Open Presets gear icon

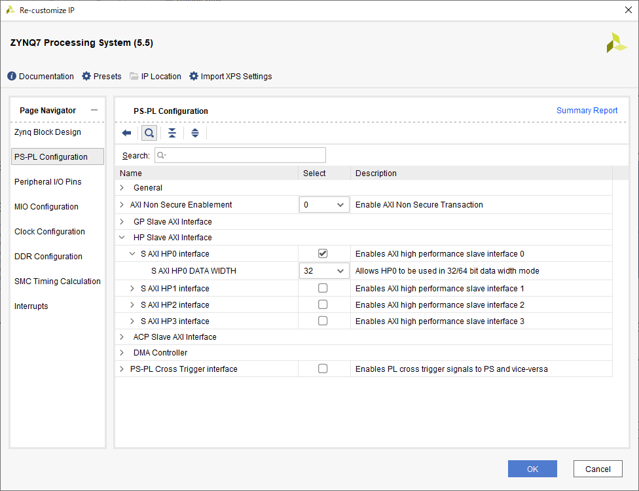86,76
